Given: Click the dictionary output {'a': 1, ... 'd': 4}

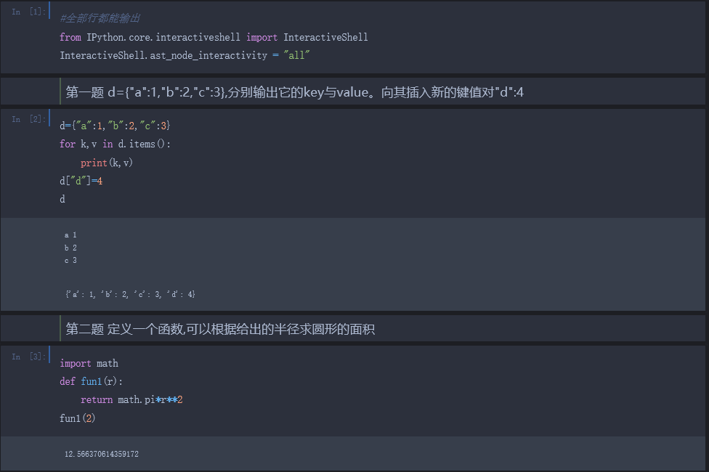Looking at the screenshot, I should click(130, 294).
